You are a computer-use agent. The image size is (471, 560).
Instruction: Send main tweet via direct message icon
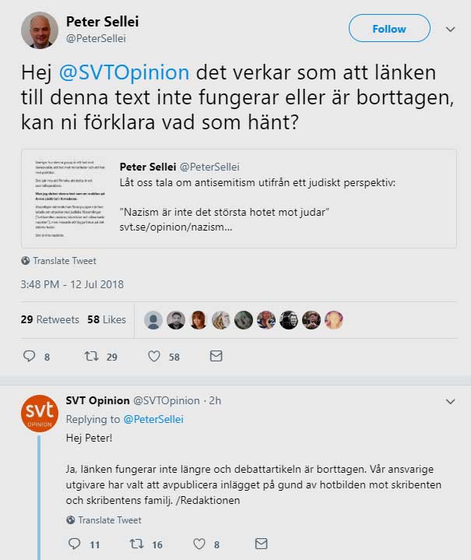click(216, 356)
